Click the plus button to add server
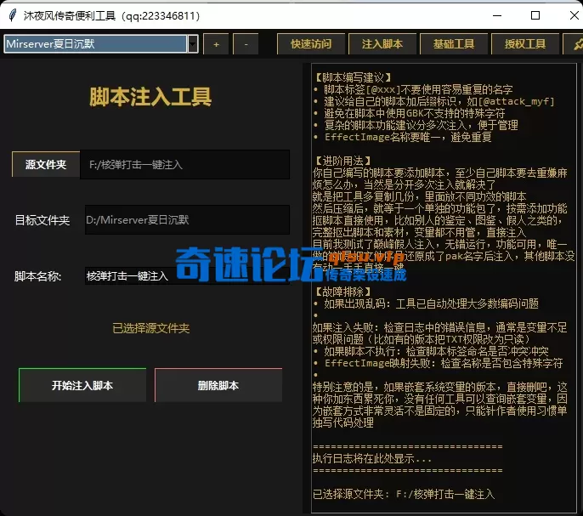 (216, 44)
